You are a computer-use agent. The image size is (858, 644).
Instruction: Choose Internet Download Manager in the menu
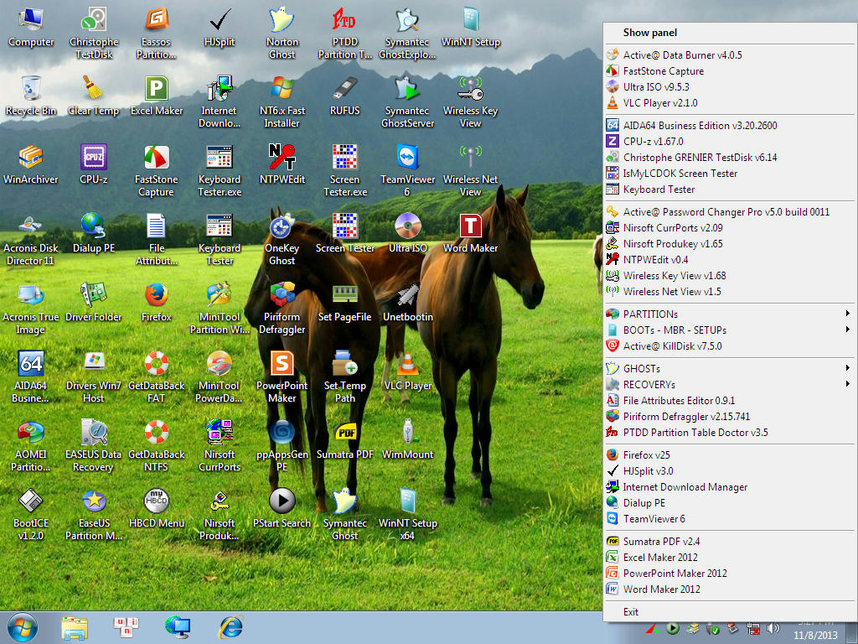coord(730,486)
